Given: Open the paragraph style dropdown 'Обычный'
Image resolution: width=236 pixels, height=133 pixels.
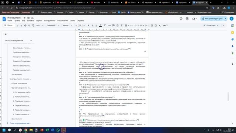Looking at the screenshot, I should [x=53, y=25].
